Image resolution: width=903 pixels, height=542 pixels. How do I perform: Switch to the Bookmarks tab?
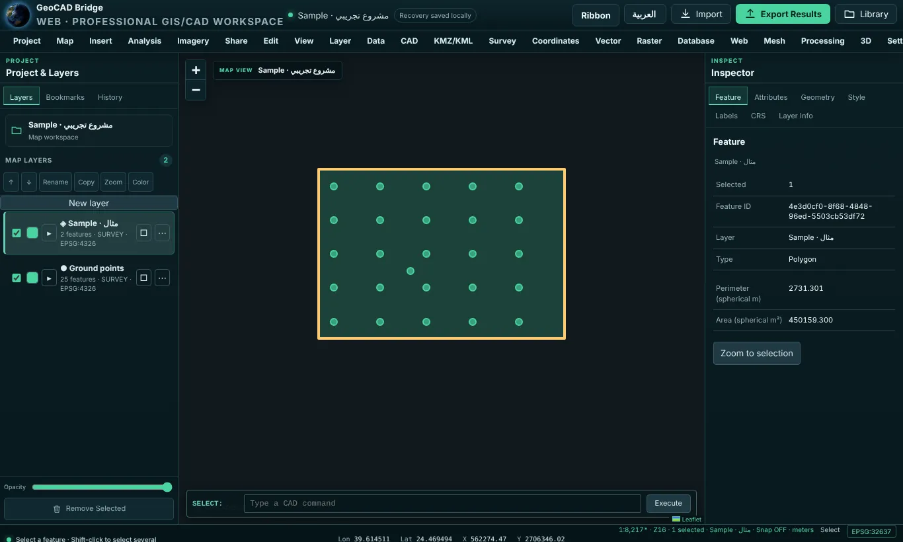click(x=65, y=97)
